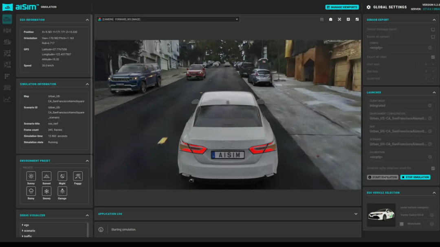Open the Launcher Map dropdown
Image resolution: width=440 pixels, height=247 pixels.
point(401,131)
